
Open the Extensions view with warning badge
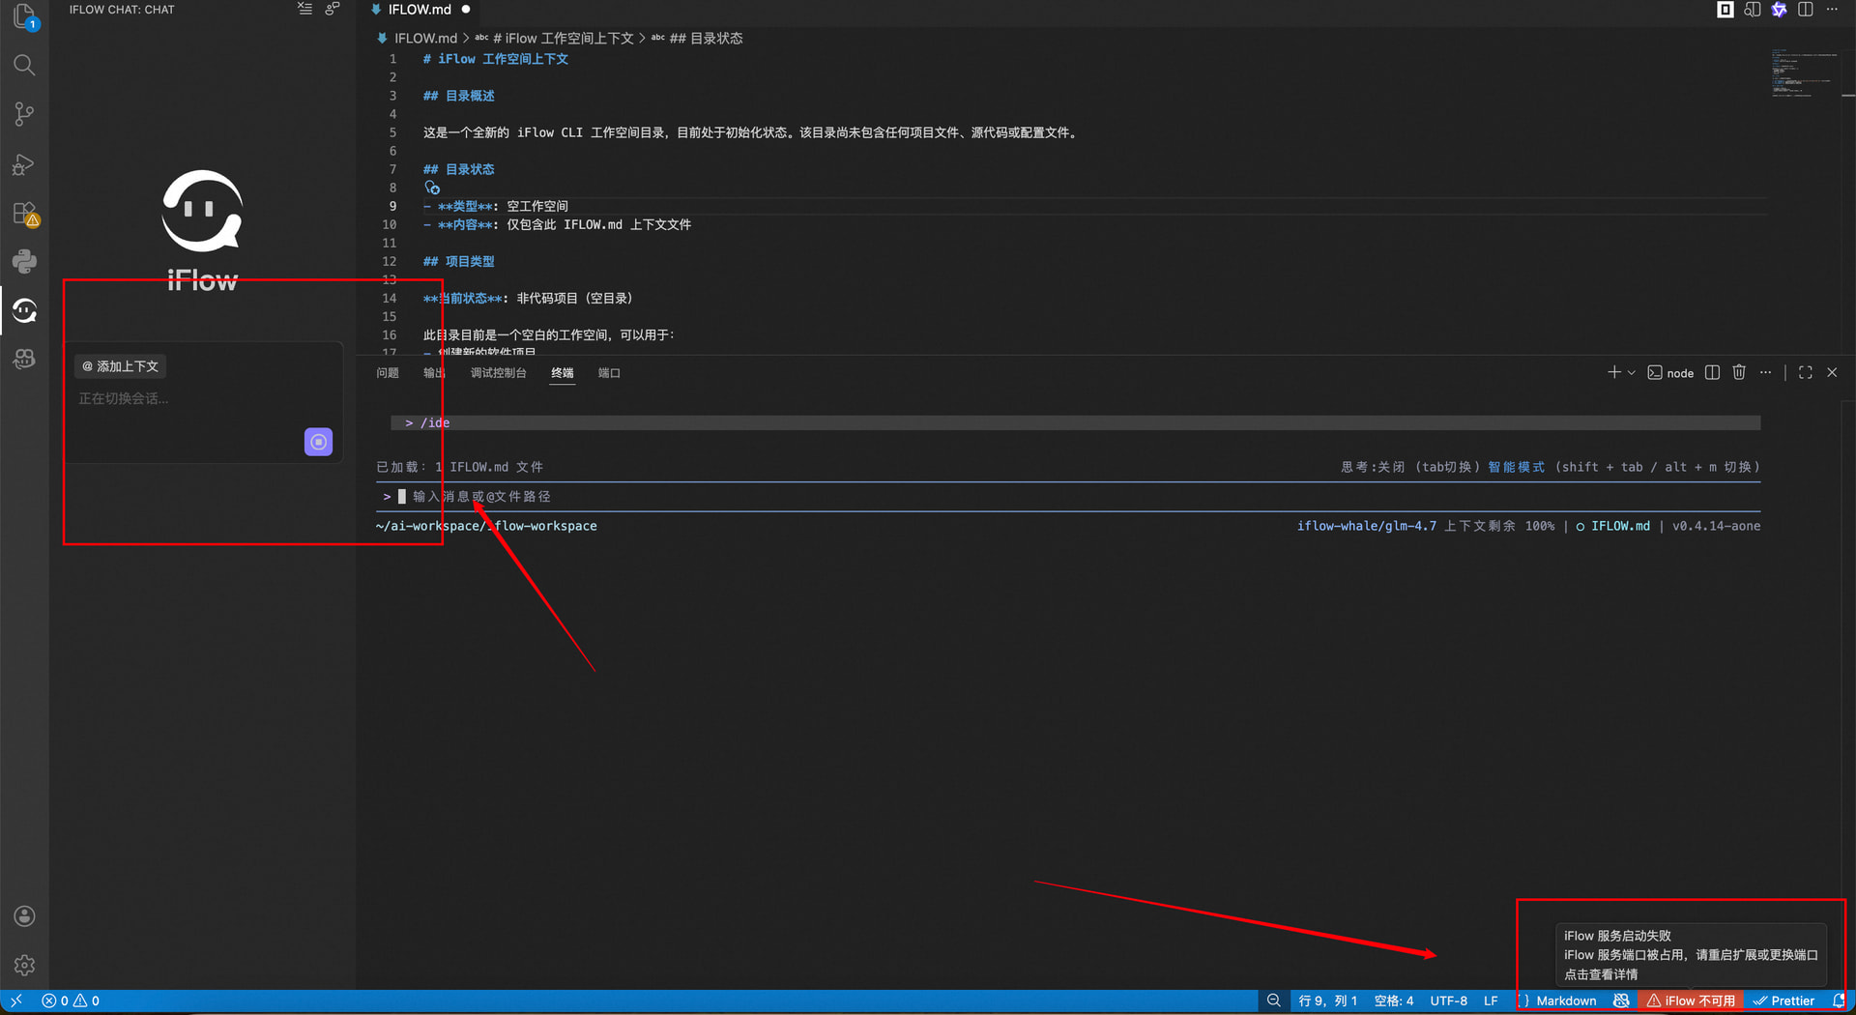coord(24,214)
